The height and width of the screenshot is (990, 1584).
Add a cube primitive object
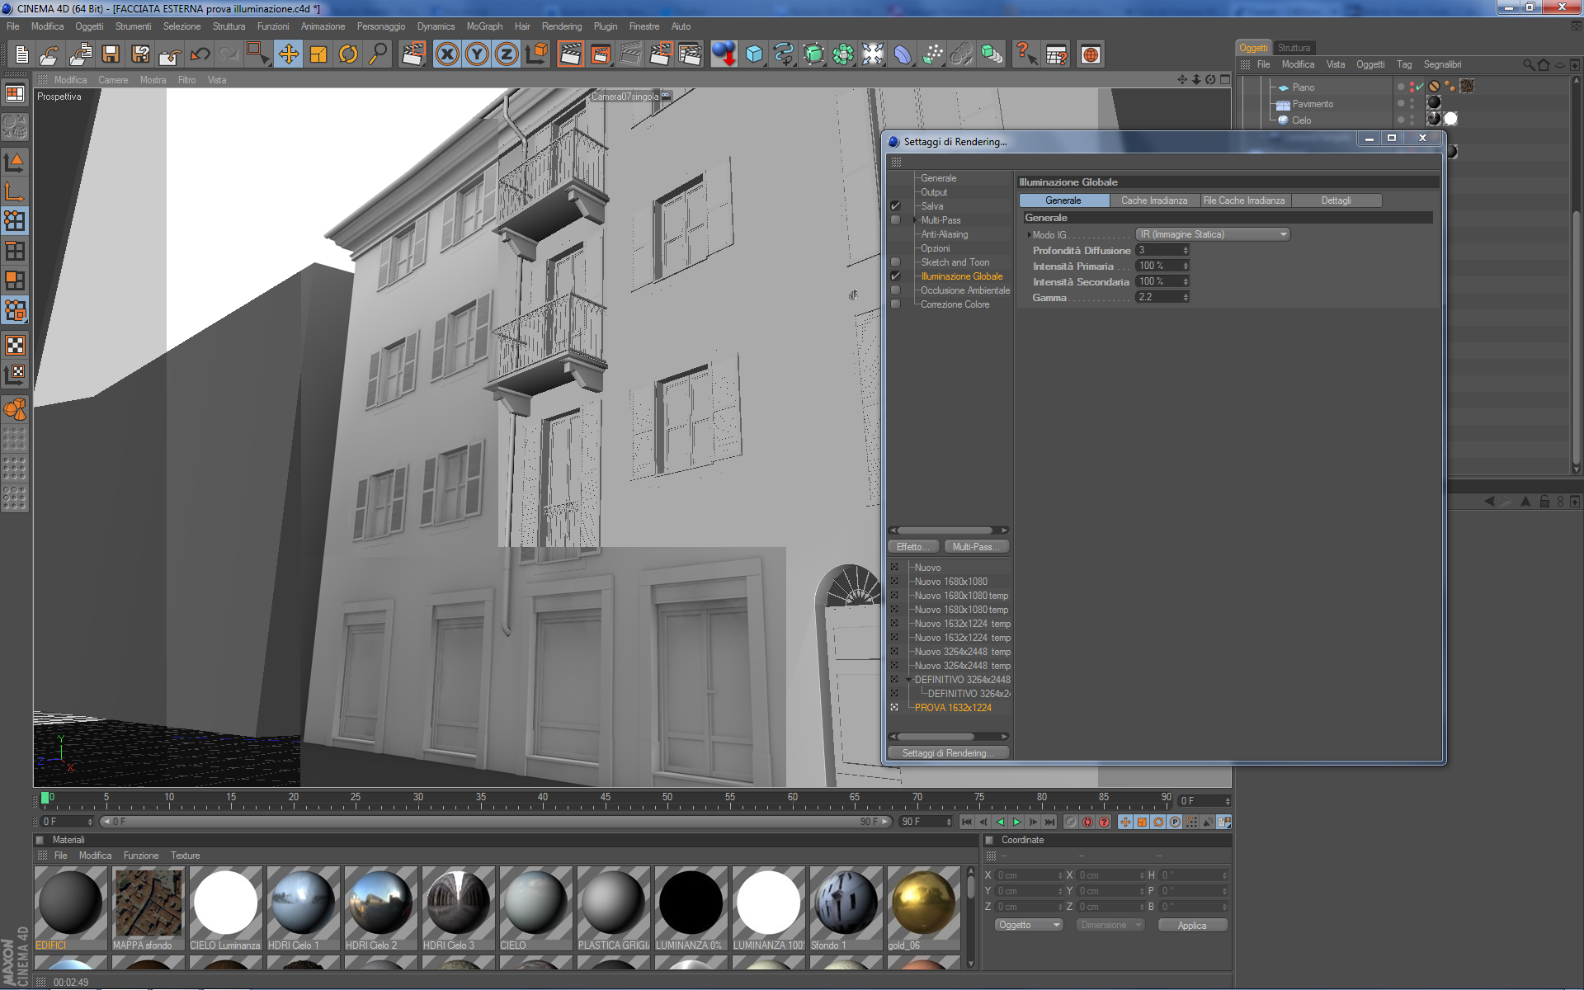754,54
